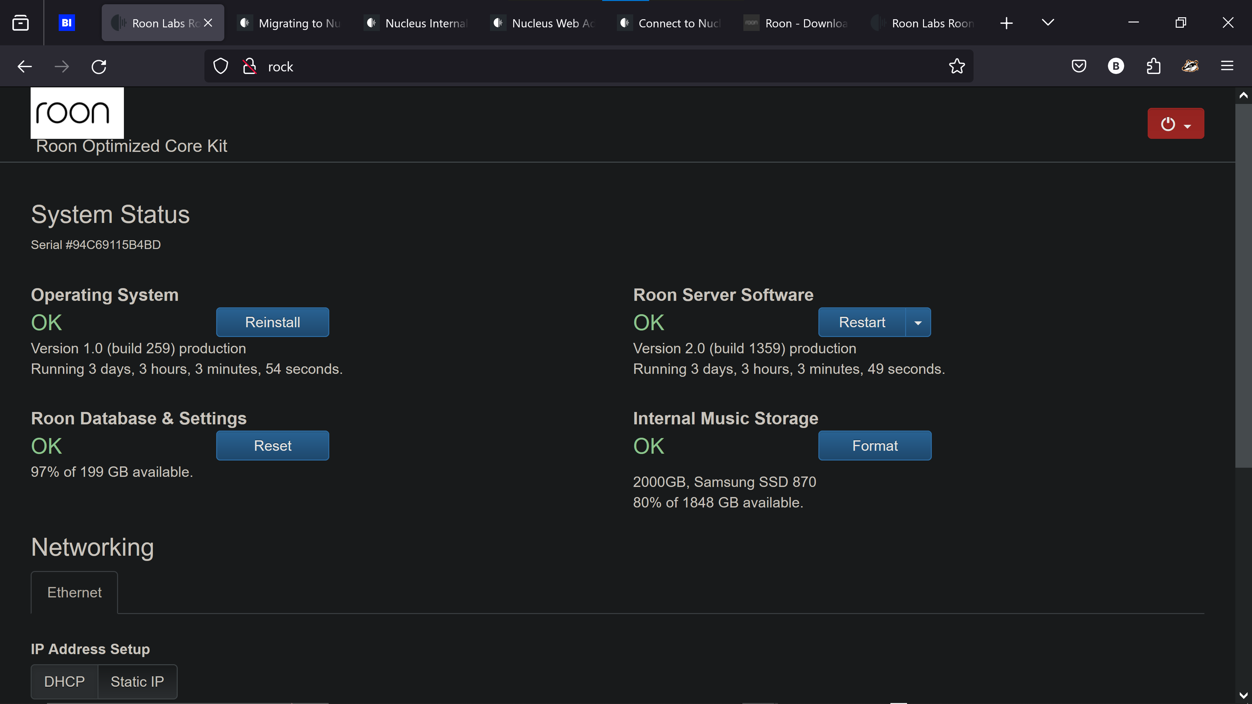Click the 97% of 199 GB available text
Image resolution: width=1252 pixels, height=704 pixels.
tap(112, 472)
